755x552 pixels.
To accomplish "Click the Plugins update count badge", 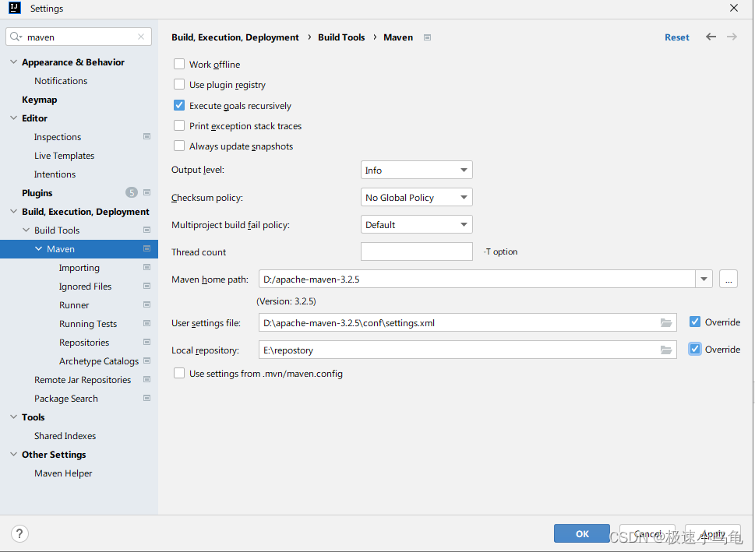I will point(132,192).
